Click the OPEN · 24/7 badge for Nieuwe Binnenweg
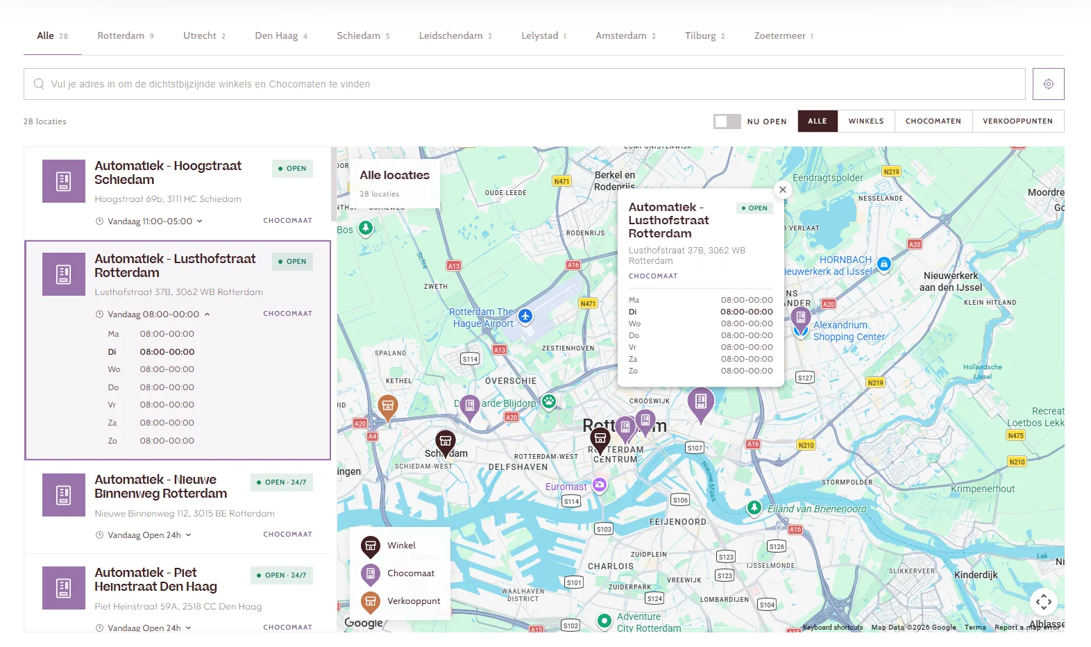1091x647 pixels. coord(282,482)
